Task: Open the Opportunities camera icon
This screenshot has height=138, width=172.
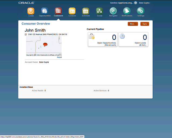Action: point(45,11)
